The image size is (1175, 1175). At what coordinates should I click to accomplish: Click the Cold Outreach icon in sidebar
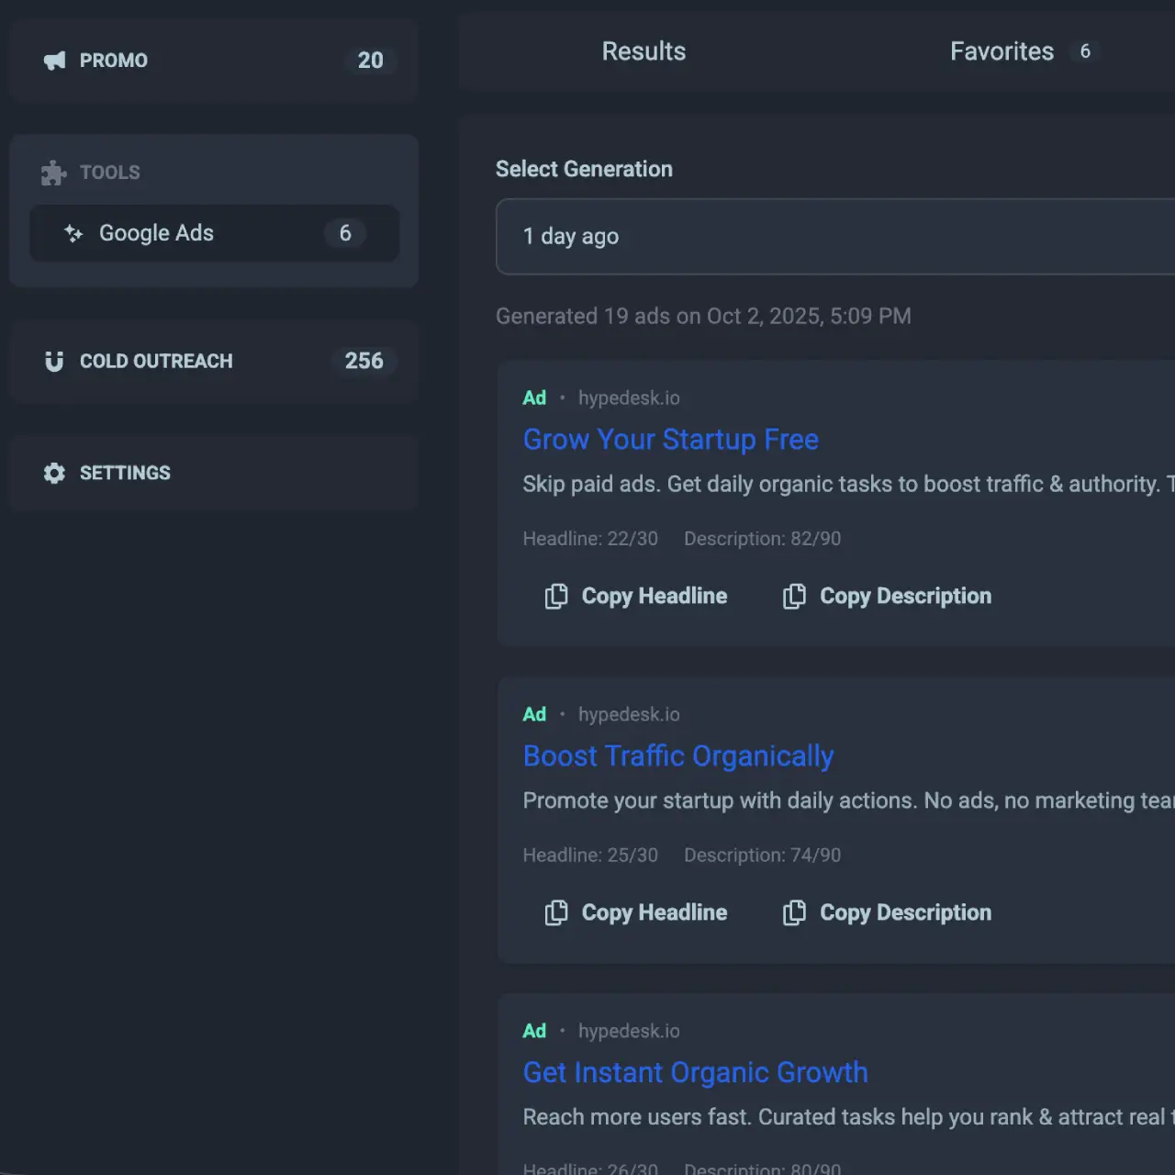tap(53, 361)
